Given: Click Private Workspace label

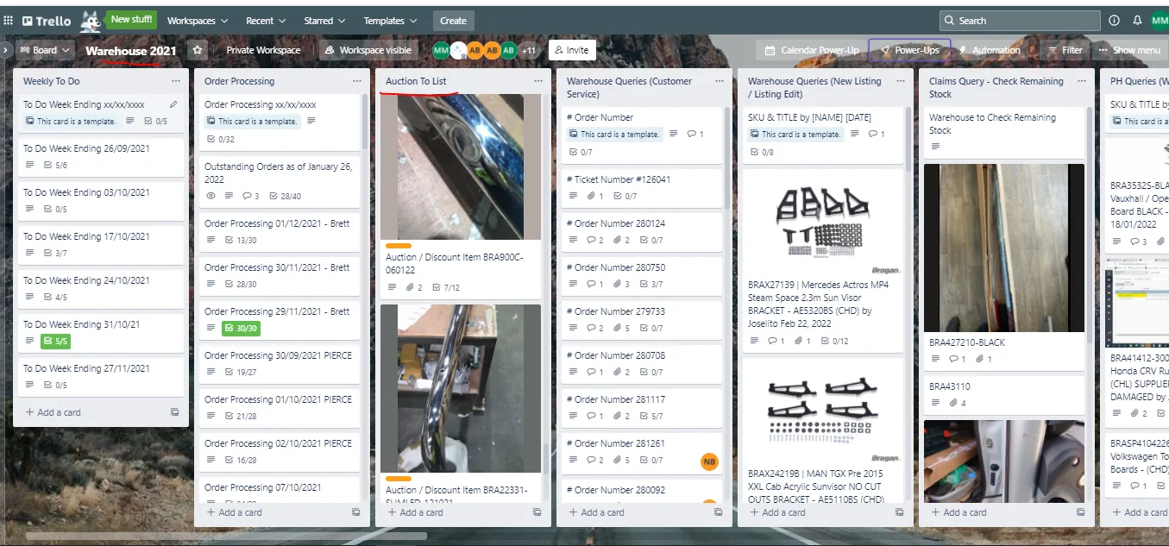Looking at the screenshot, I should pyautogui.click(x=263, y=50).
